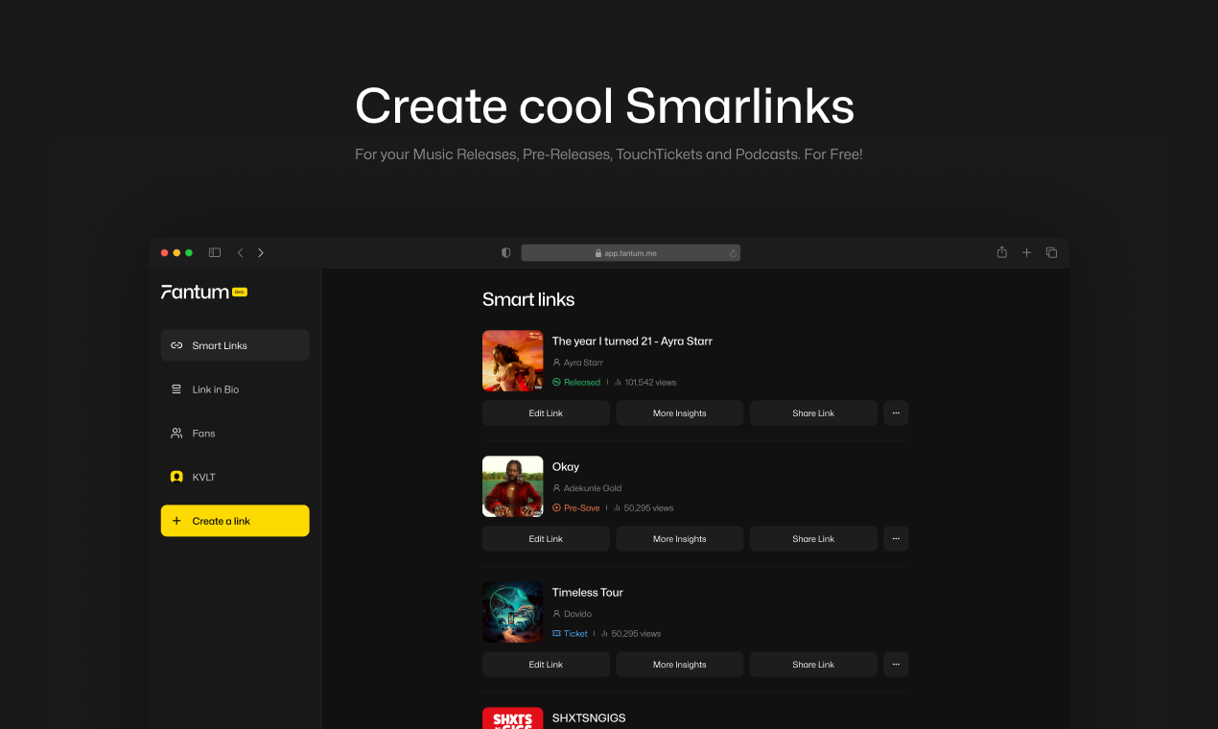This screenshot has width=1218, height=729.
Task: Show tab overview icon in browser toolbar
Action: tap(1051, 252)
